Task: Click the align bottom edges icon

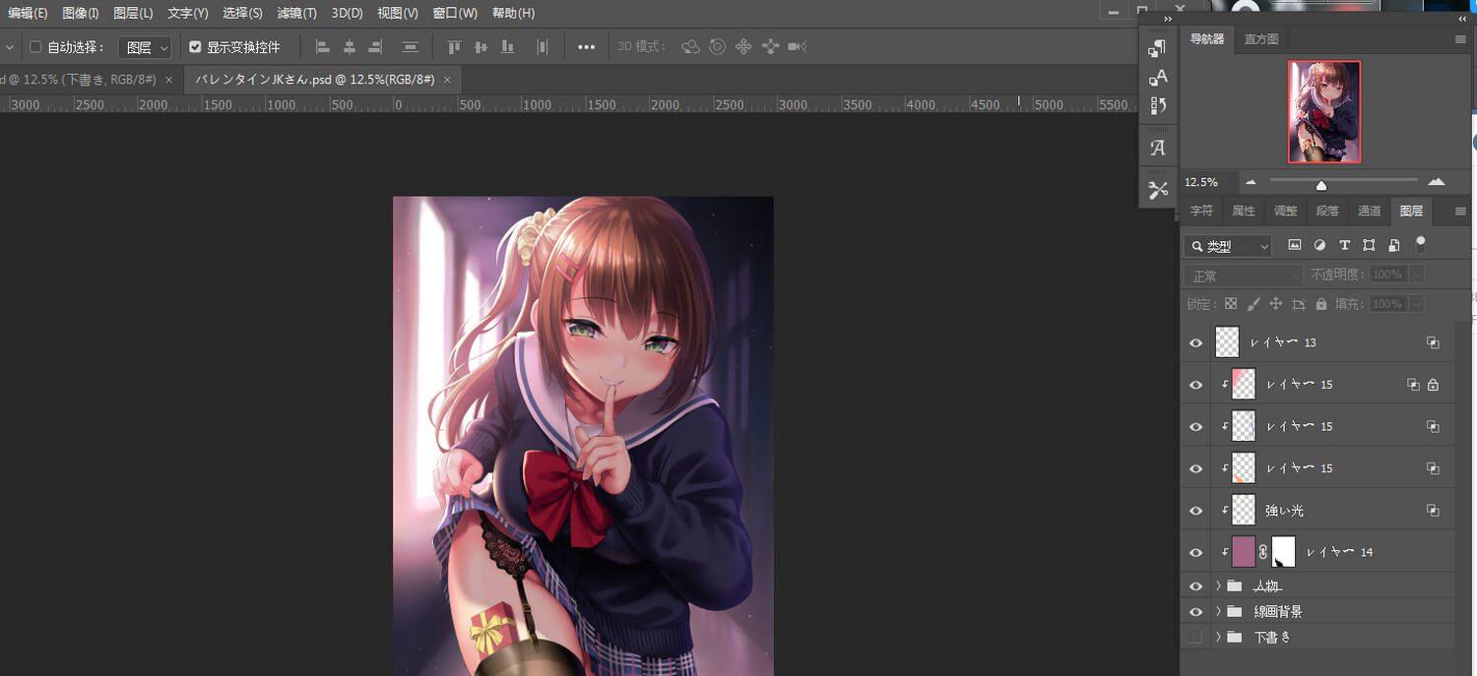Action: [507, 47]
